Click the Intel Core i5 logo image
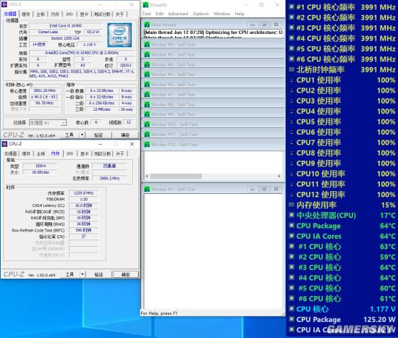Image resolution: width=398 pixels, height=338 pixels. tap(119, 35)
